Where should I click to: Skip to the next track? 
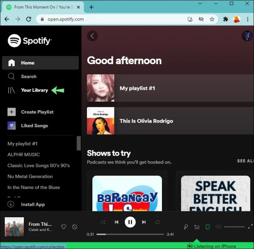(x=144, y=222)
